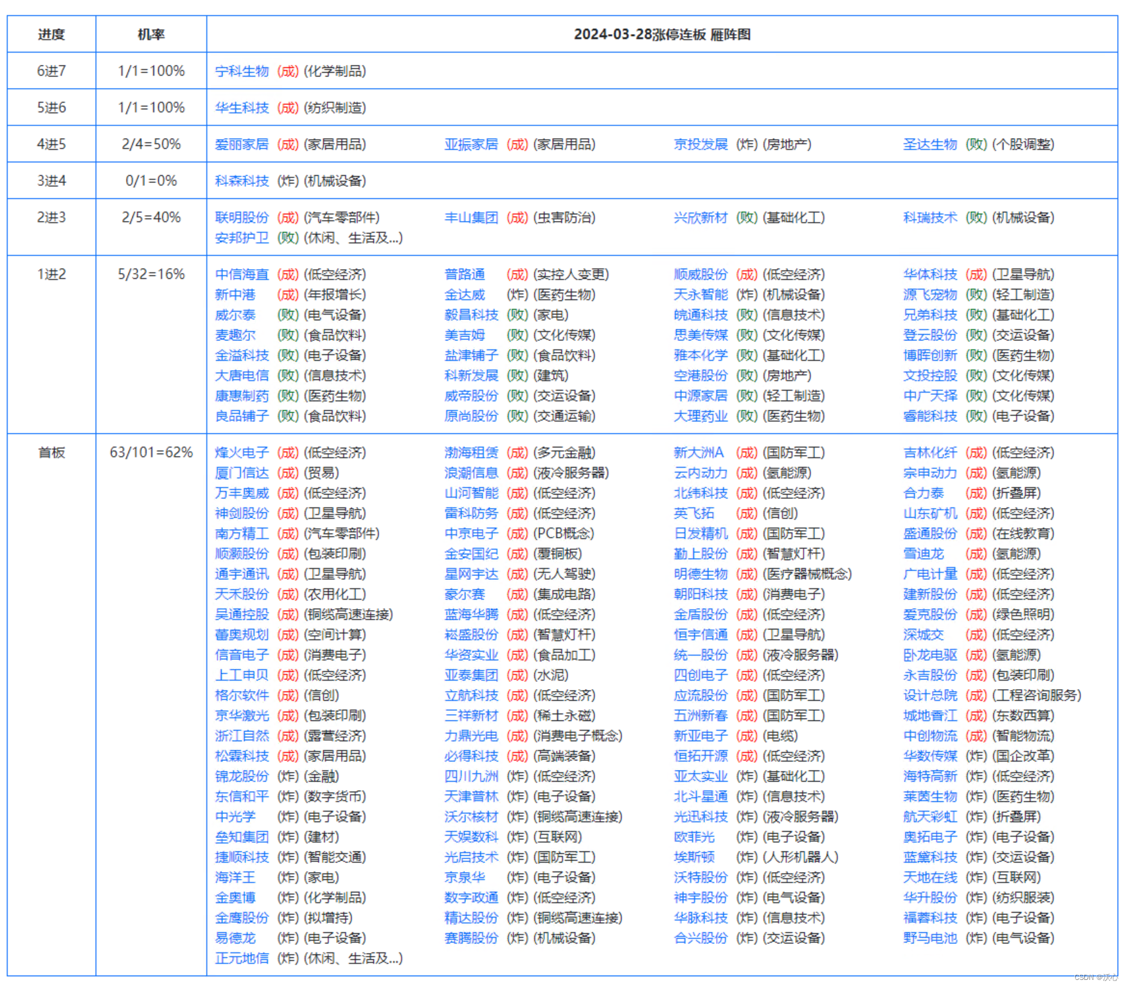Click the 中信海直 link

(x=242, y=275)
